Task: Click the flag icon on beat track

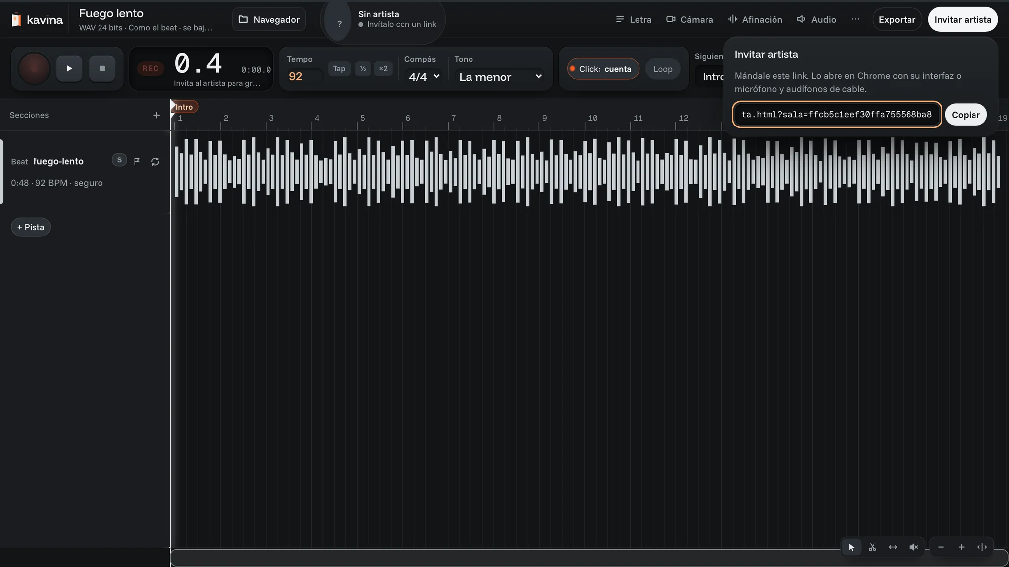Action: coord(137,161)
